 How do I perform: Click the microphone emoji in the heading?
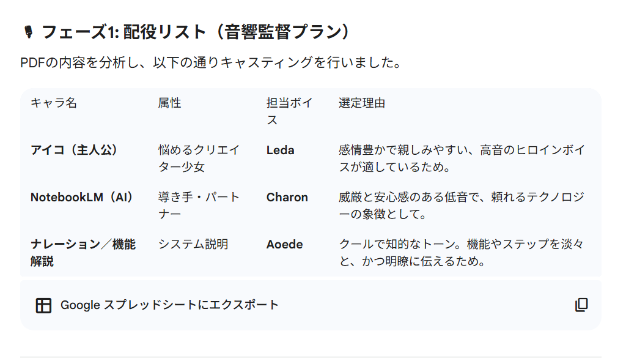click(28, 32)
